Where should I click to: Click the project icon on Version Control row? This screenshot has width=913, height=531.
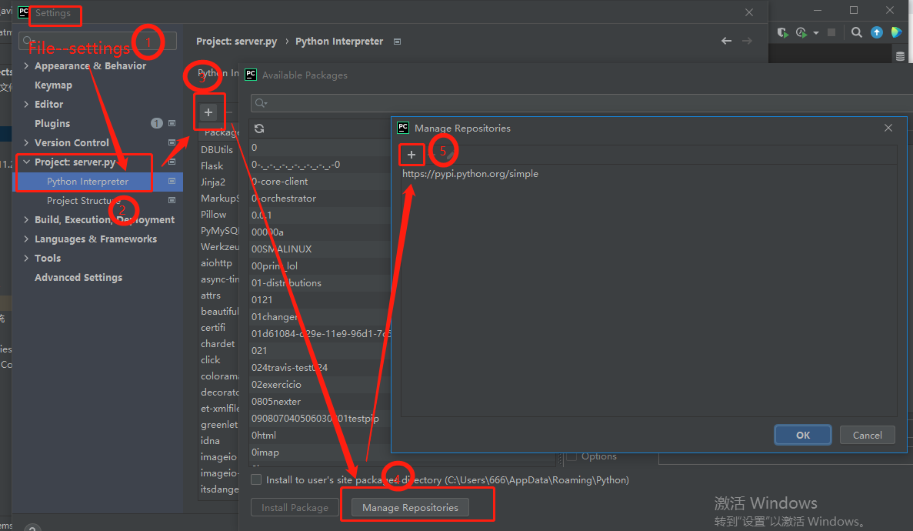point(172,143)
